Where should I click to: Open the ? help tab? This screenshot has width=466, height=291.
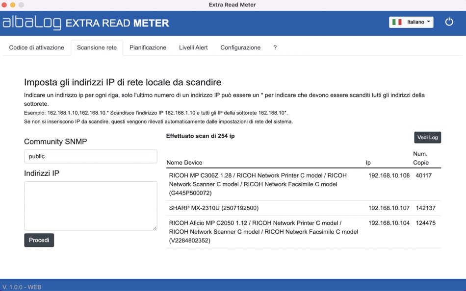point(275,48)
